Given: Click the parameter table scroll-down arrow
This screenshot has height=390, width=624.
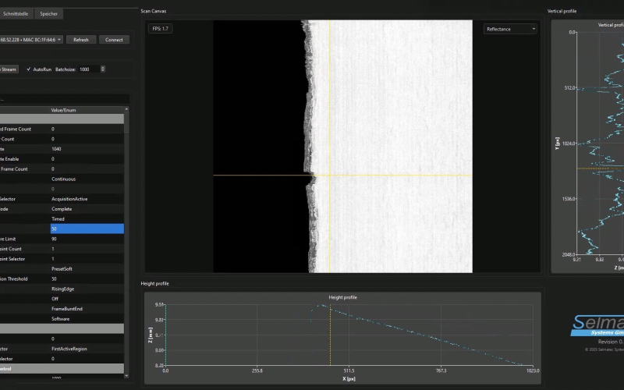Looking at the screenshot, I should coord(126,375).
